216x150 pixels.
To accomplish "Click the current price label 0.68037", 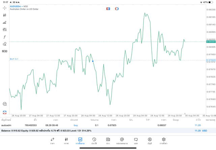I will pos(211,42).
